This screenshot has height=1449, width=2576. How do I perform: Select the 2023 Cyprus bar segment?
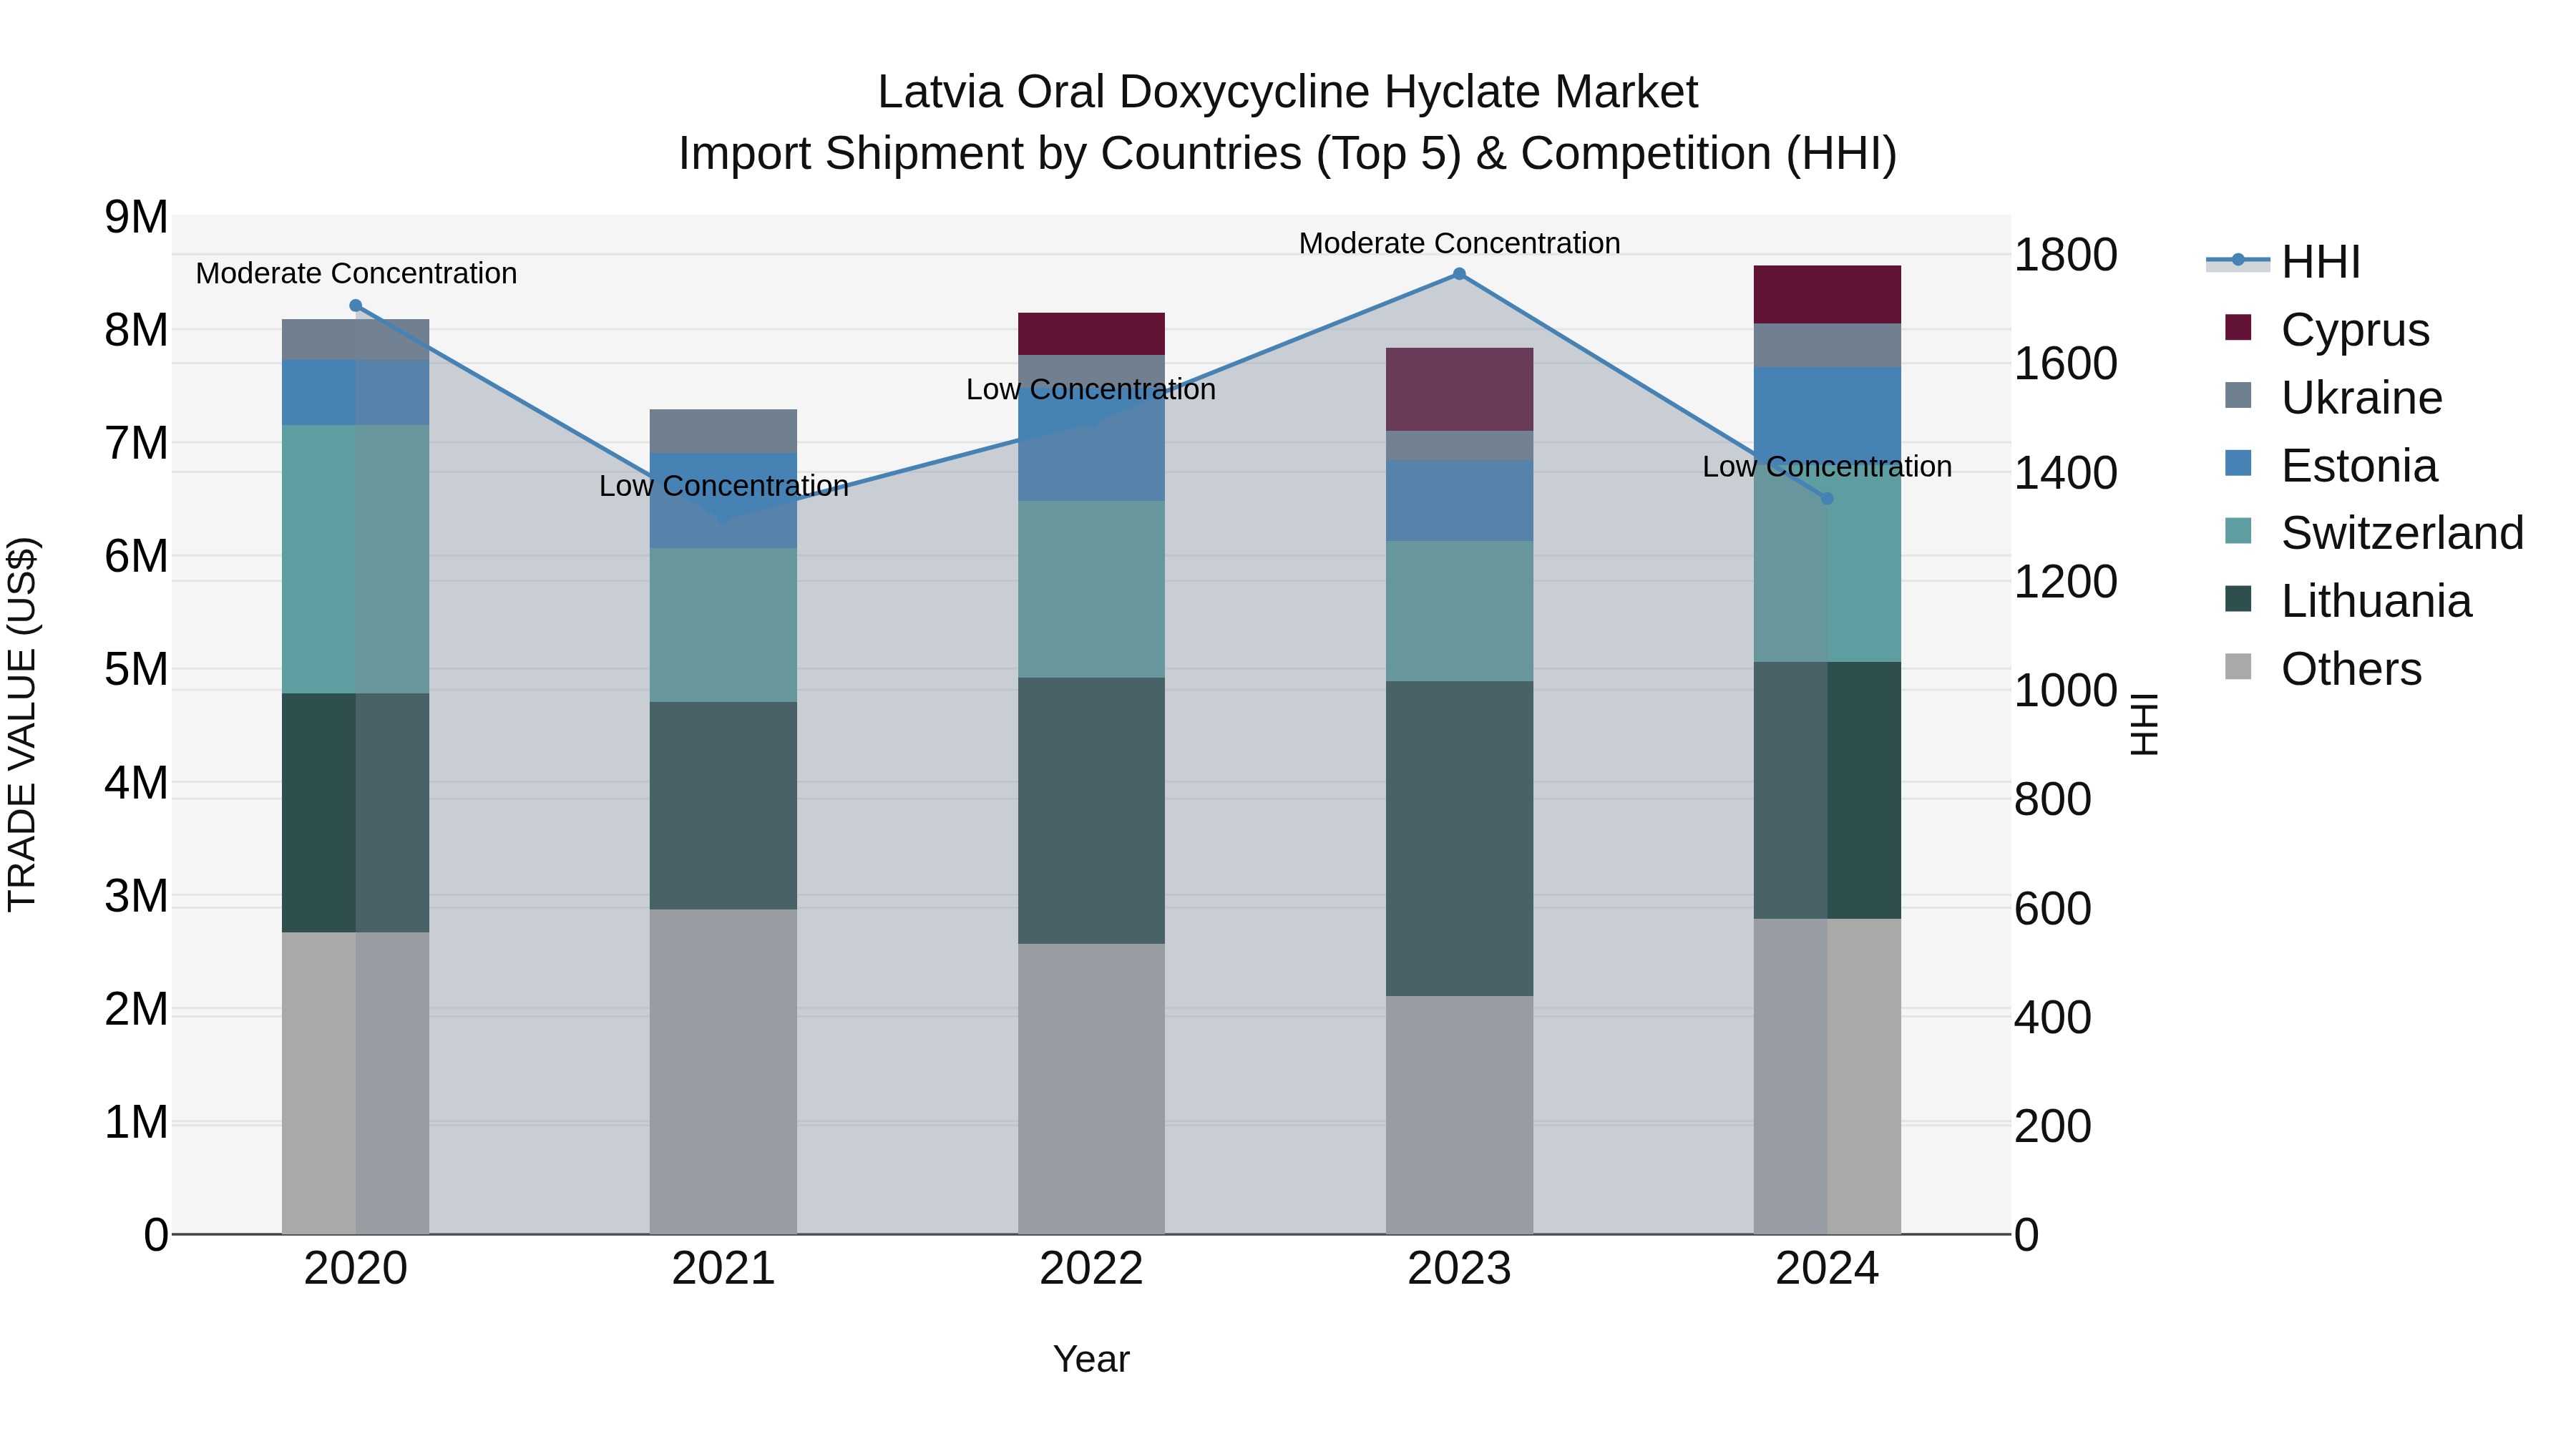1459,390
